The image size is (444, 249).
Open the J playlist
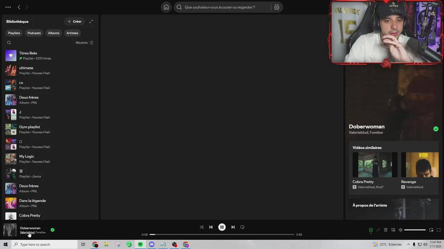point(50,114)
